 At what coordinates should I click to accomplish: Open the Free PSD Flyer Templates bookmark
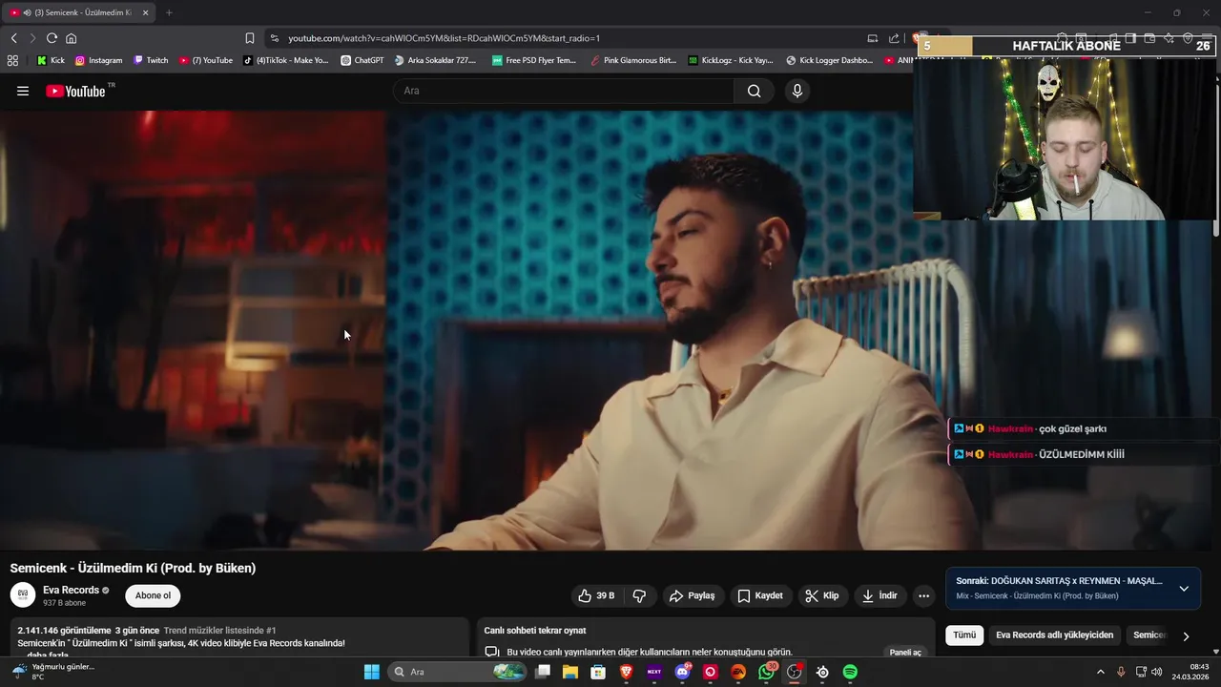(534, 60)
